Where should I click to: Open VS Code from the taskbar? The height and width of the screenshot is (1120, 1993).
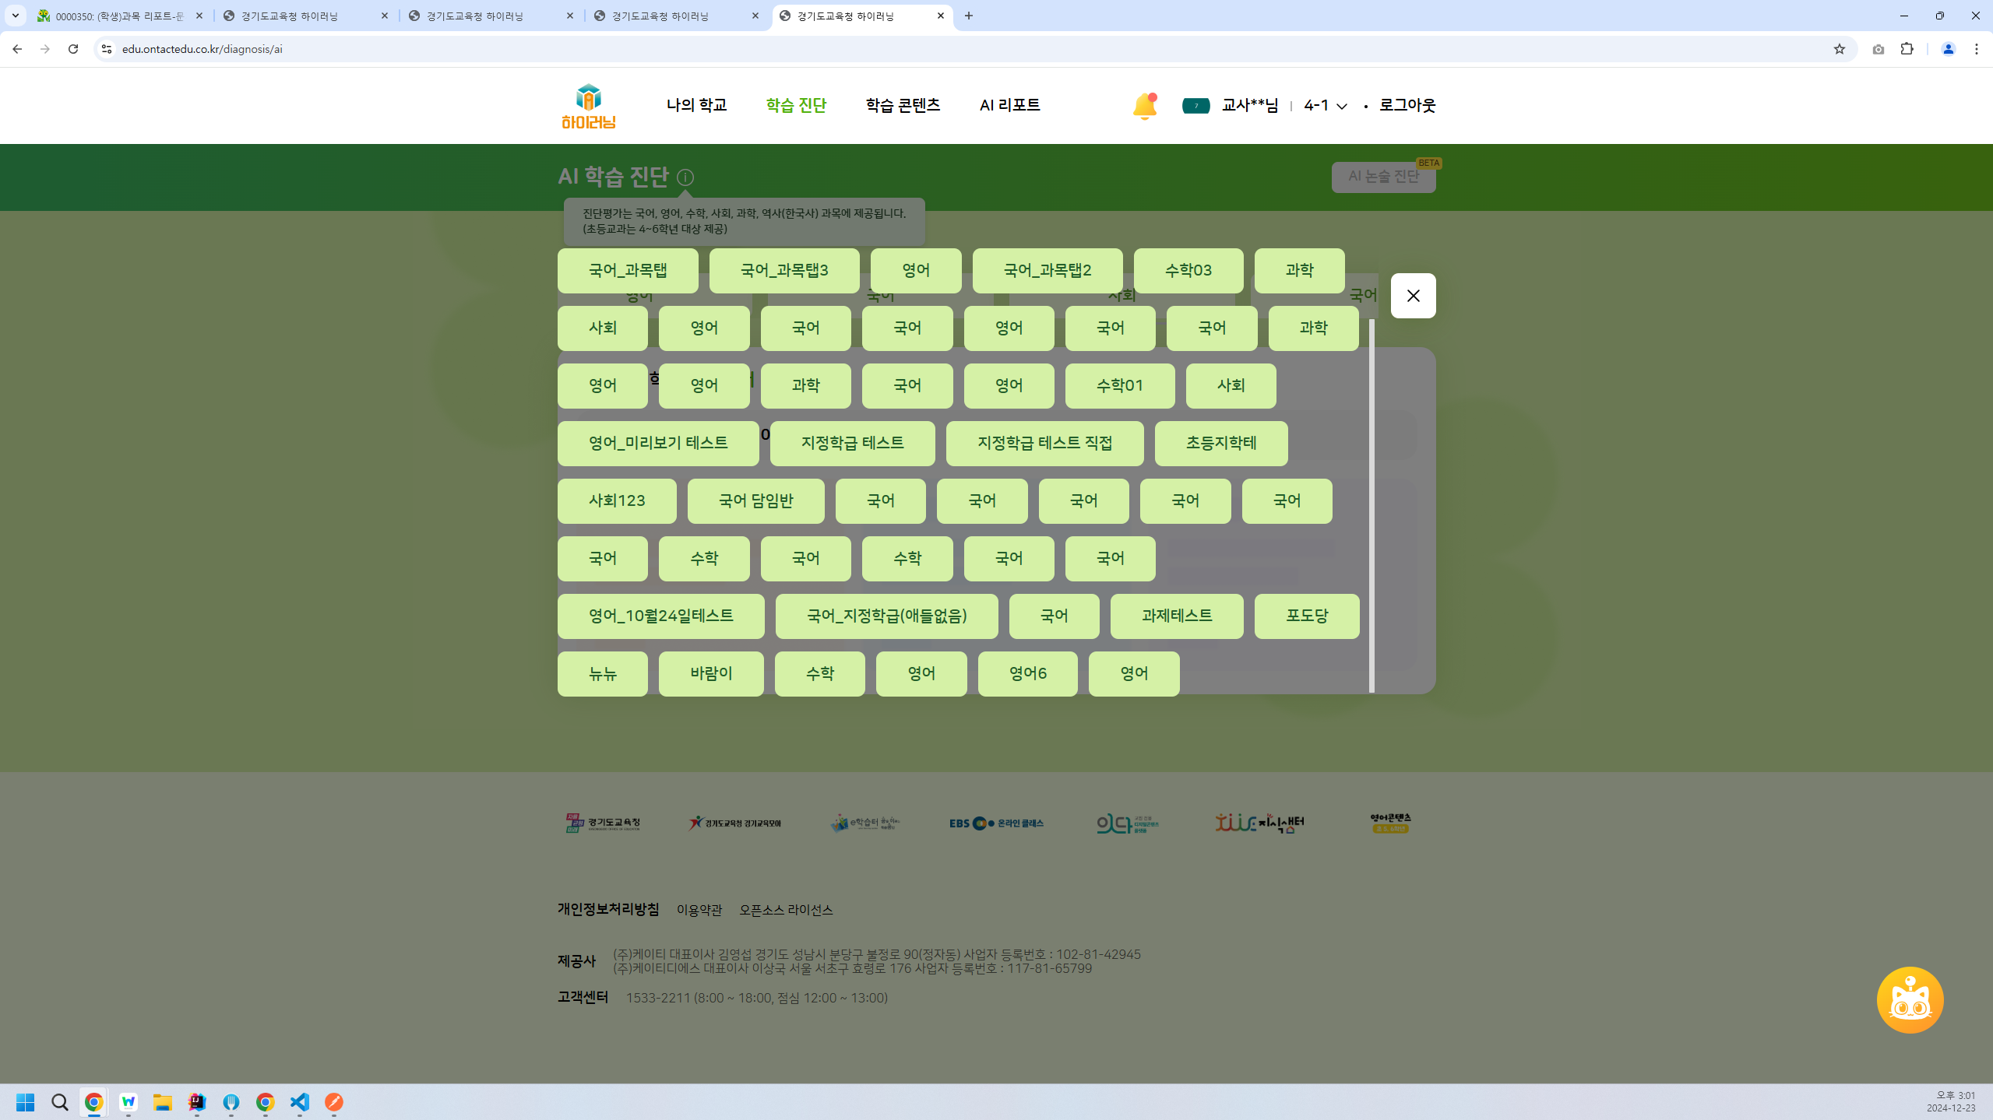pos(300,1102)
